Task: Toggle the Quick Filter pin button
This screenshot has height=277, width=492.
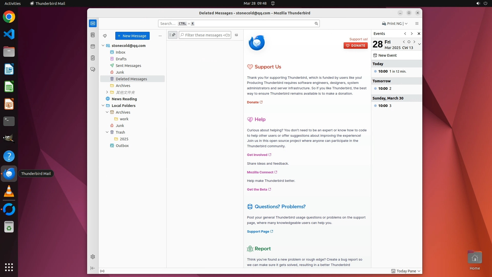Action: [x=173, y=35]
